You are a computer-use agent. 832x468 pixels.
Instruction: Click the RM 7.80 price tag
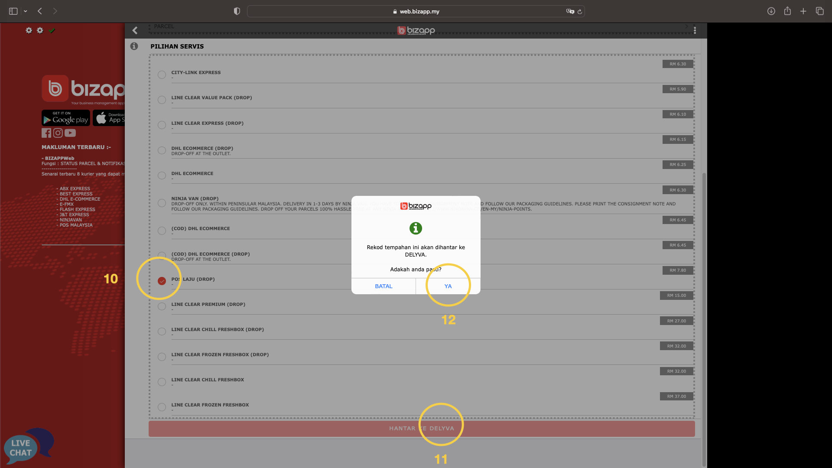678,270
